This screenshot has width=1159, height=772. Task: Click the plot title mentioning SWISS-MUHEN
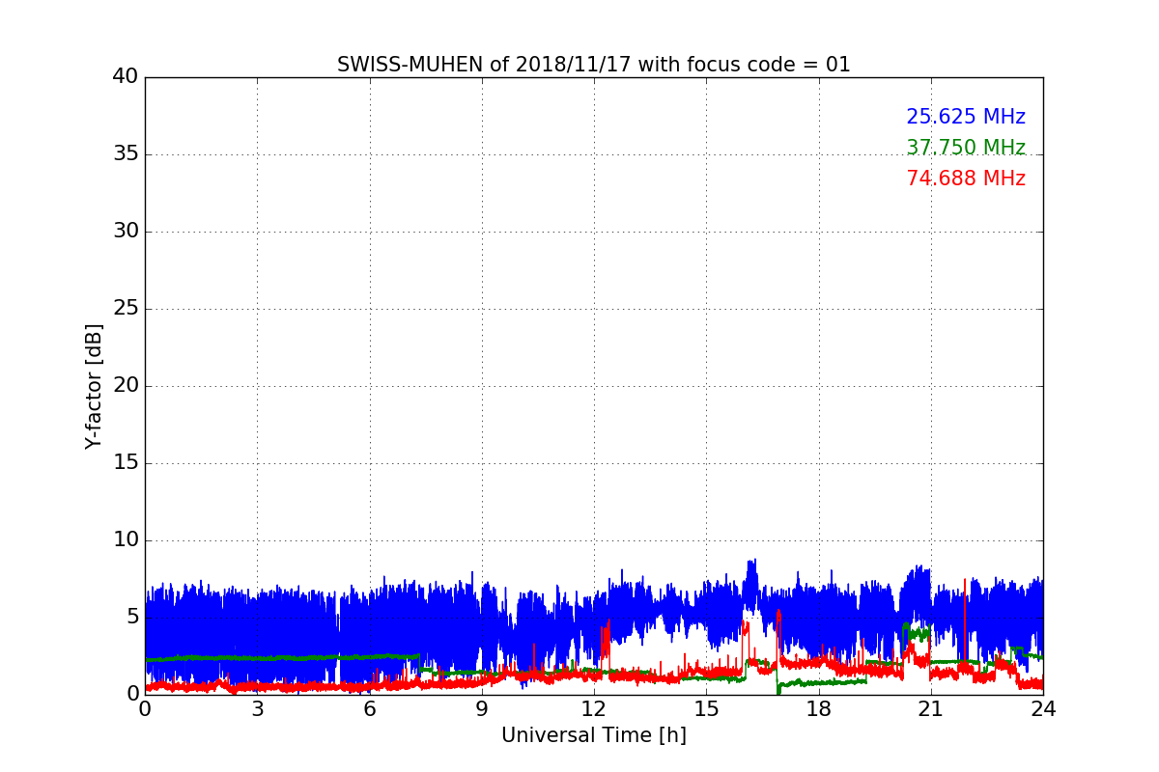click(594, 65)
